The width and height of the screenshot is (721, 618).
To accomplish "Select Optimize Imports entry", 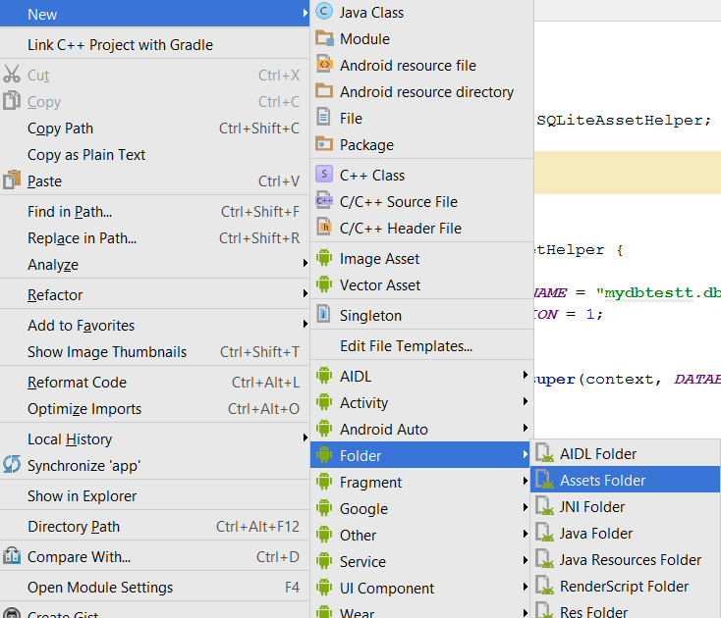I will tap(154, 409).
